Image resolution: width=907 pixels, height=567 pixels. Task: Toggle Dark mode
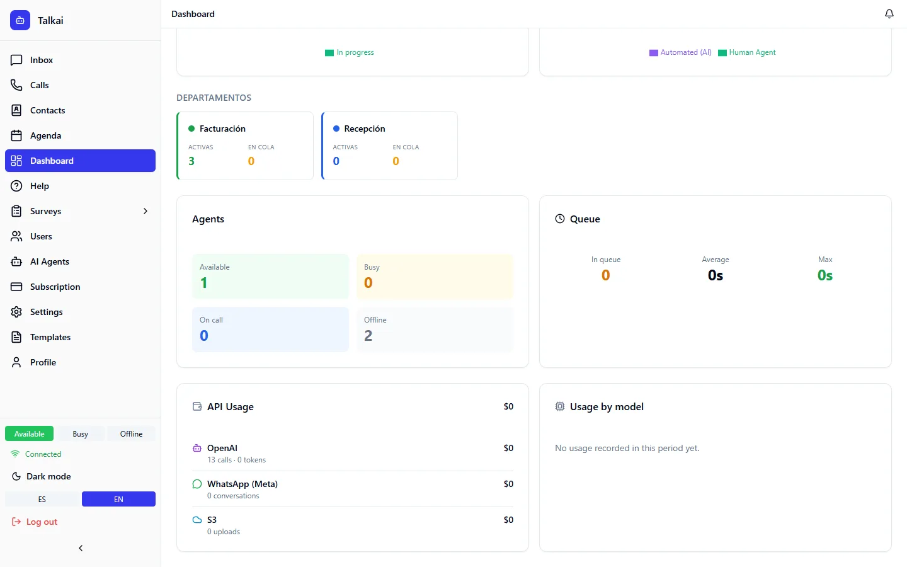click(x=42, y=476)
